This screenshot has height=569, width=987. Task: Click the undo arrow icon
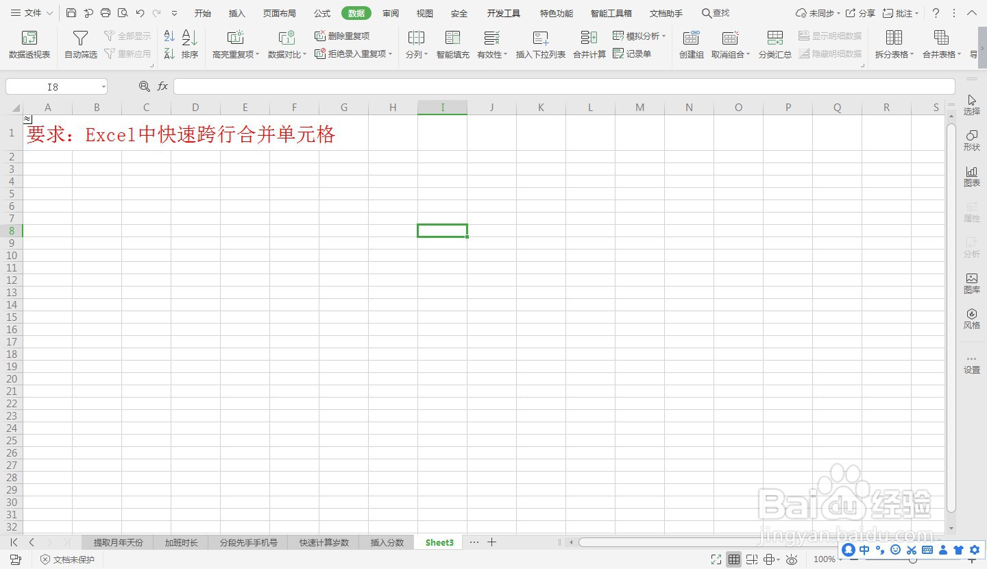tap(140, 13)
